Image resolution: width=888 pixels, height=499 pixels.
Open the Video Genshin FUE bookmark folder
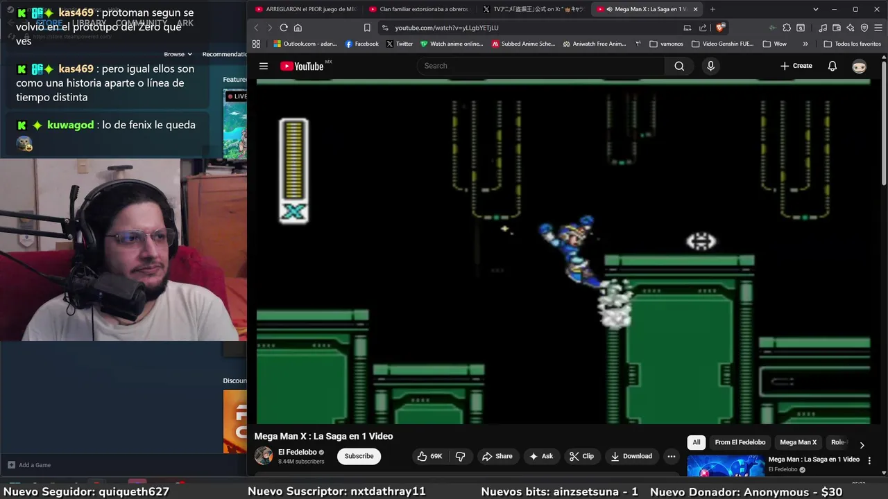[x=723, y=44]
